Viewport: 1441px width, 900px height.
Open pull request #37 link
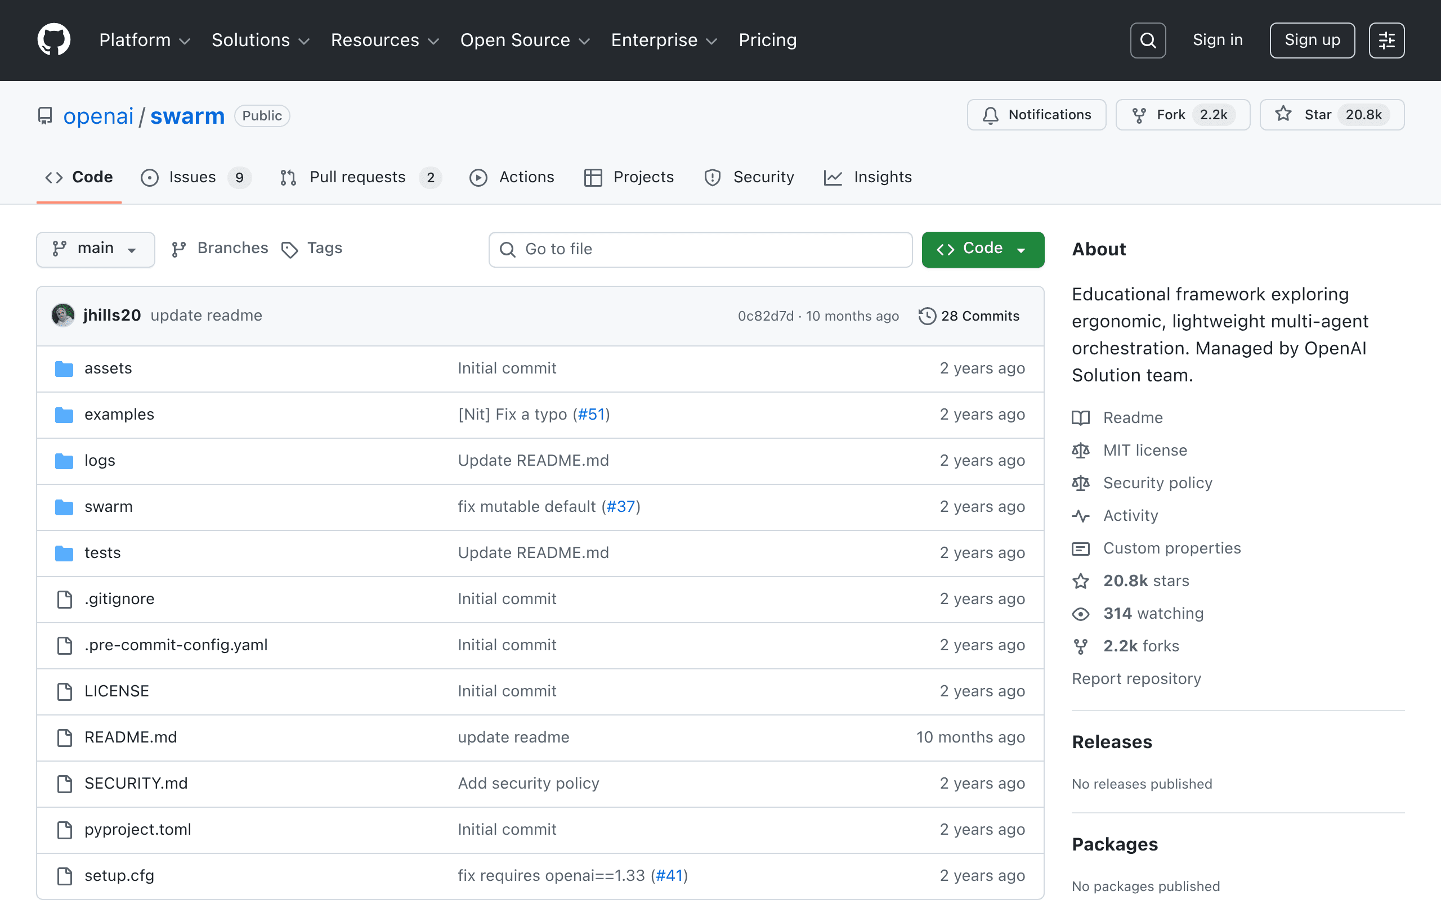point(621,507)
